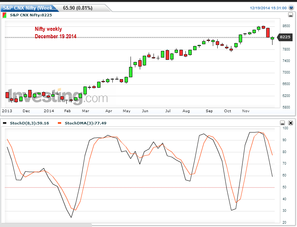Screen dimensions: 297x227
Task: Click the 30 stochastic axis label
Action: 284,211
